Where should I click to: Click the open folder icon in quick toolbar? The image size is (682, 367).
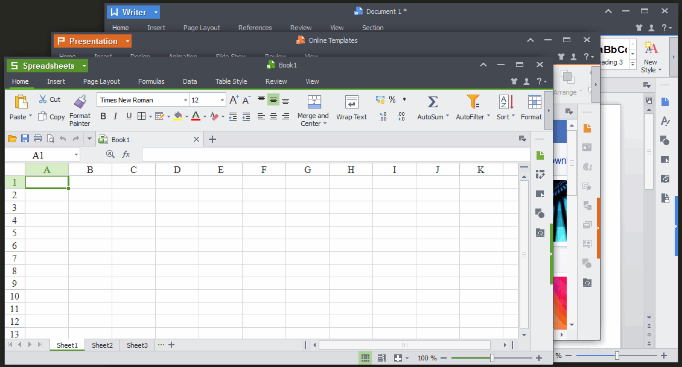12,139
